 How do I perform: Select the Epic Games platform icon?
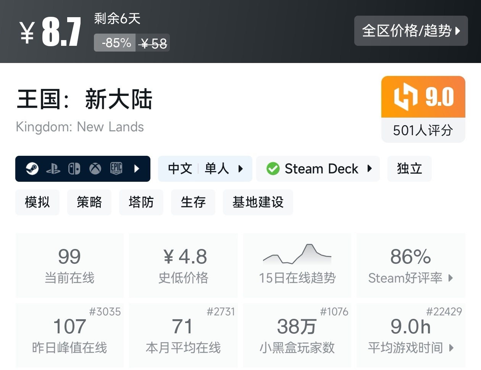[x=116, y=168]
